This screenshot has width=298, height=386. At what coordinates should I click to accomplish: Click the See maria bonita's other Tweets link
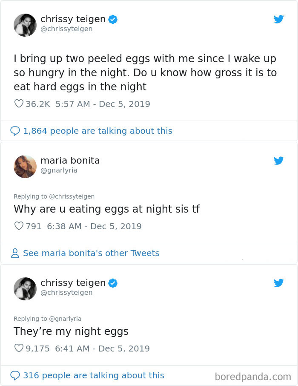(92, 253)
